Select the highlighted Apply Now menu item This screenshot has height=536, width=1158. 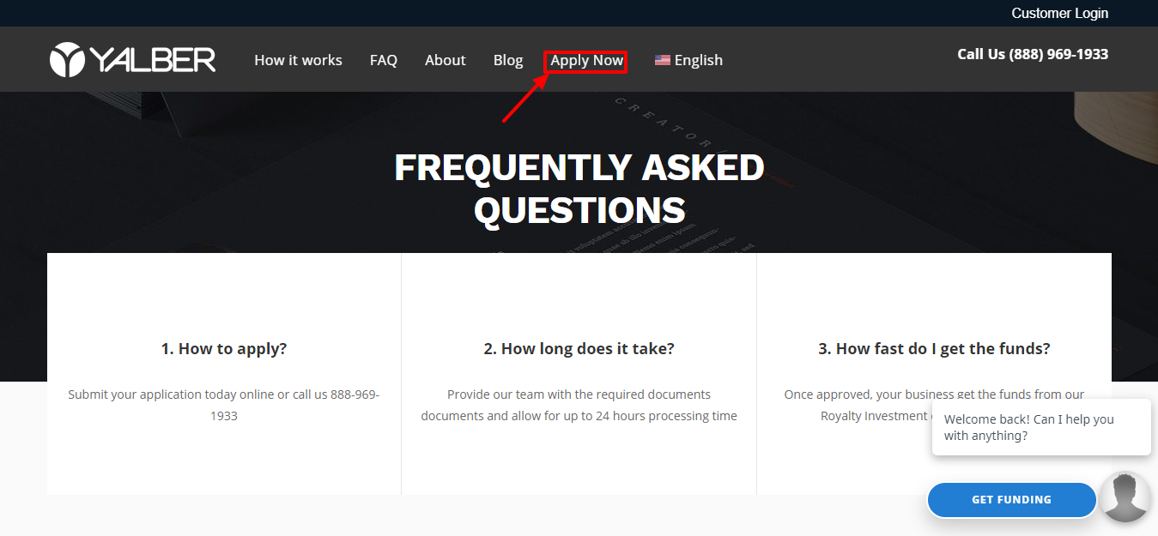585,60
